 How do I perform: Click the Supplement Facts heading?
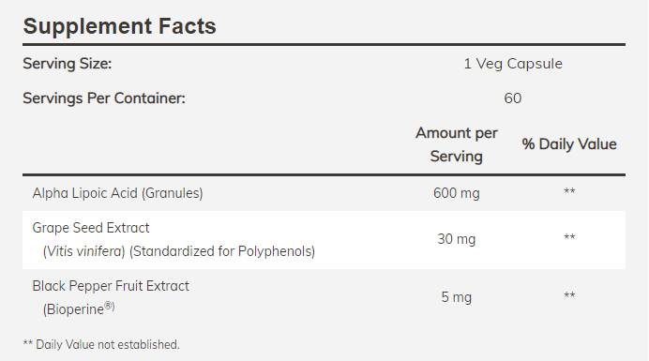tap(120, 26)
